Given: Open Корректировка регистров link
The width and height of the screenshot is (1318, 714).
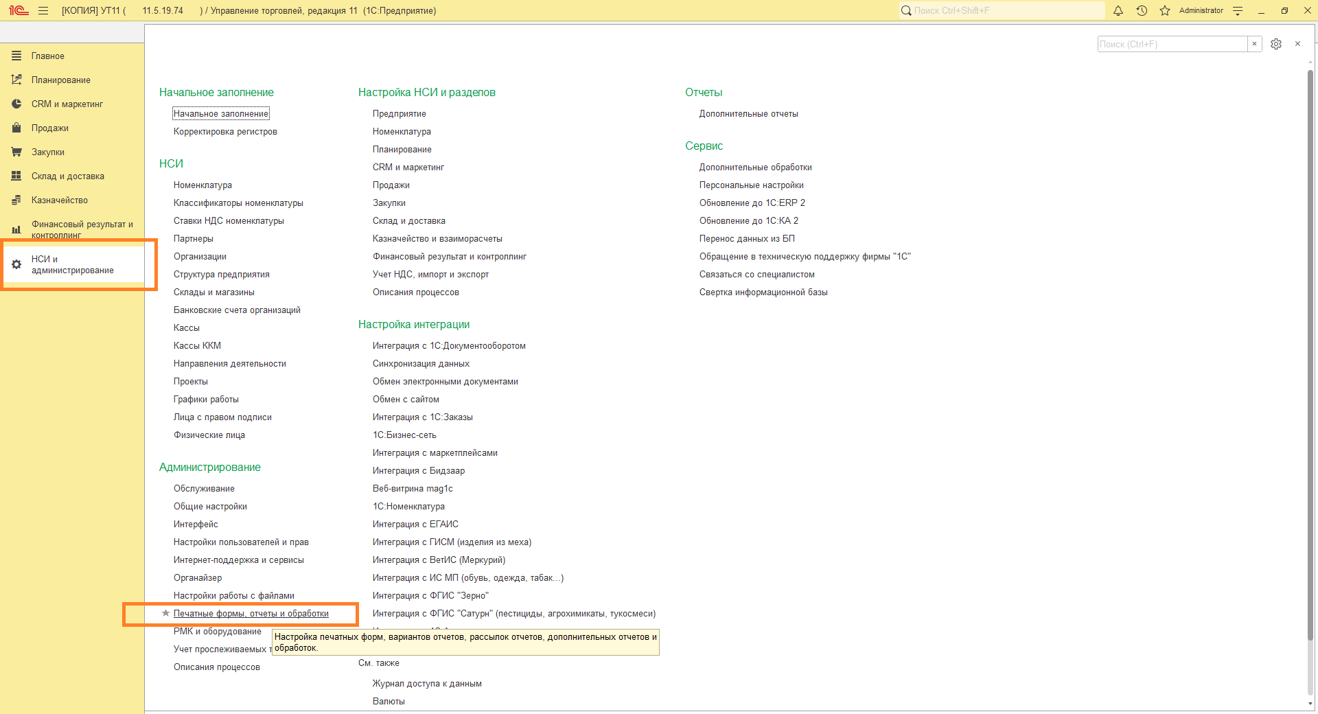Looking at the screenshot, I should [225, 131].
